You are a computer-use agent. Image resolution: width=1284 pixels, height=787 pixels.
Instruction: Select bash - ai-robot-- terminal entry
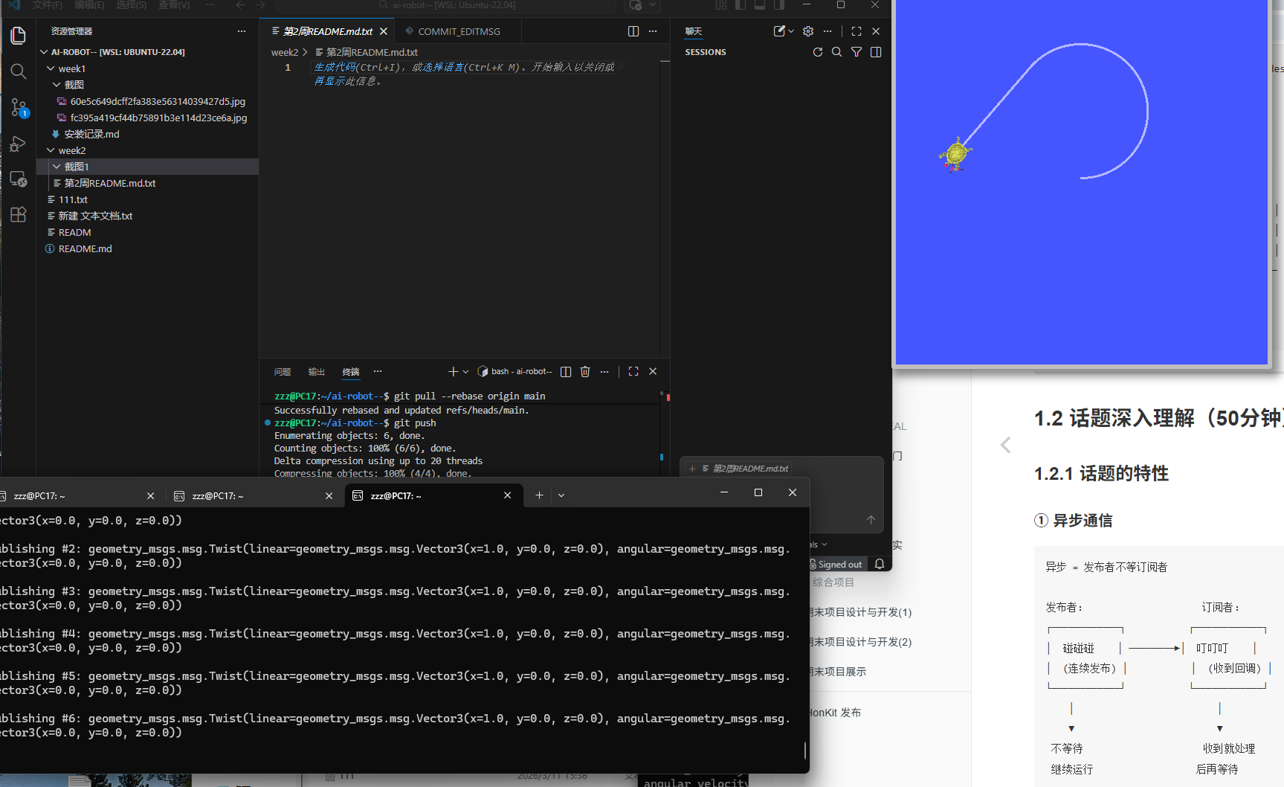click(514, 371)
